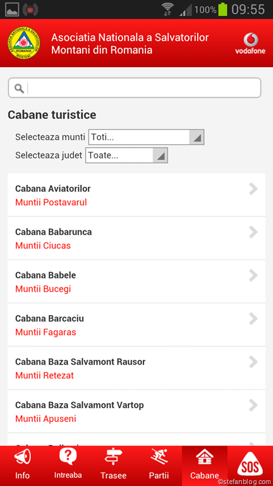
Task: Select Cabana Baza Salvamont Rausor
Action: [x=136, y=368]
